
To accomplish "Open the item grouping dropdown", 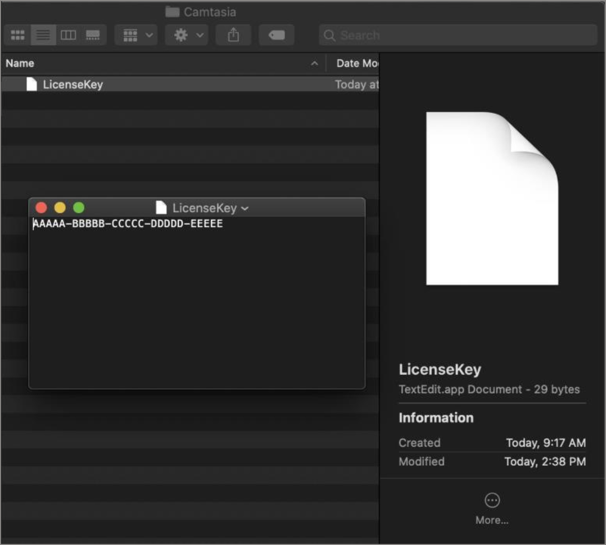I will pos(136,35).
